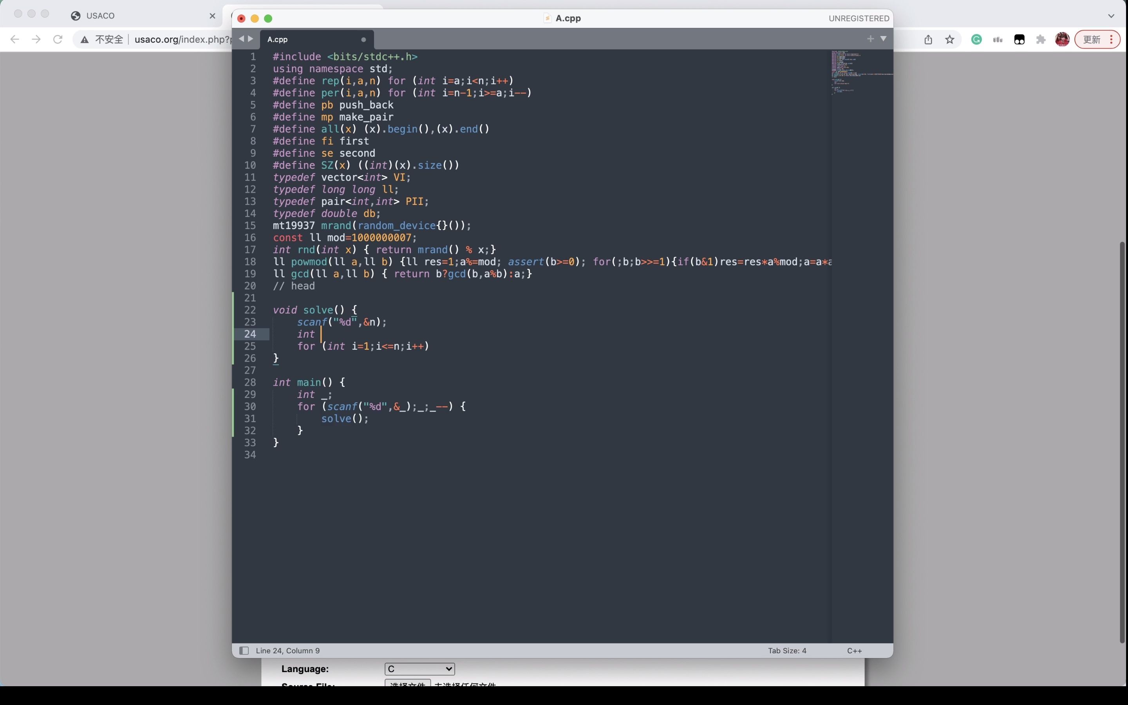The width and height of the screenshot is (1128, 705).
Task: Click the share page icon in Chrome
Action: click(928, 40)
